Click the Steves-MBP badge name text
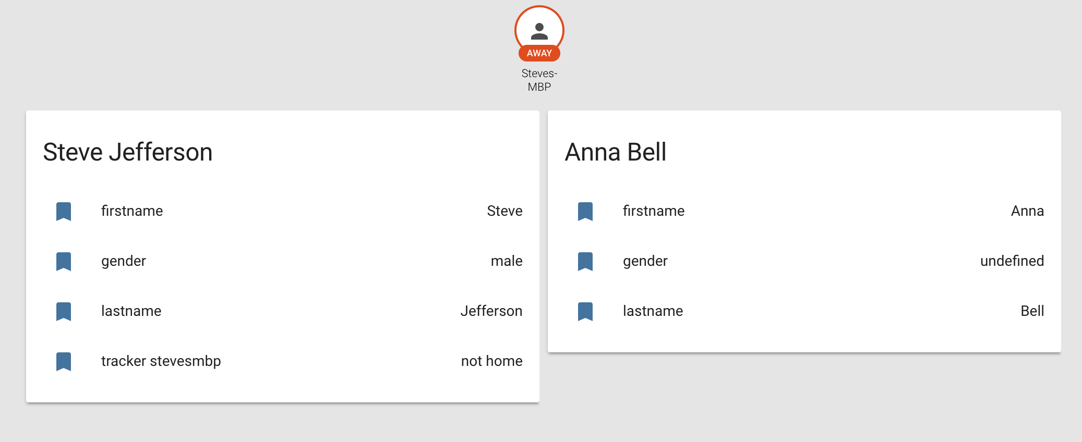1082x442 pixels. point(539,80)
